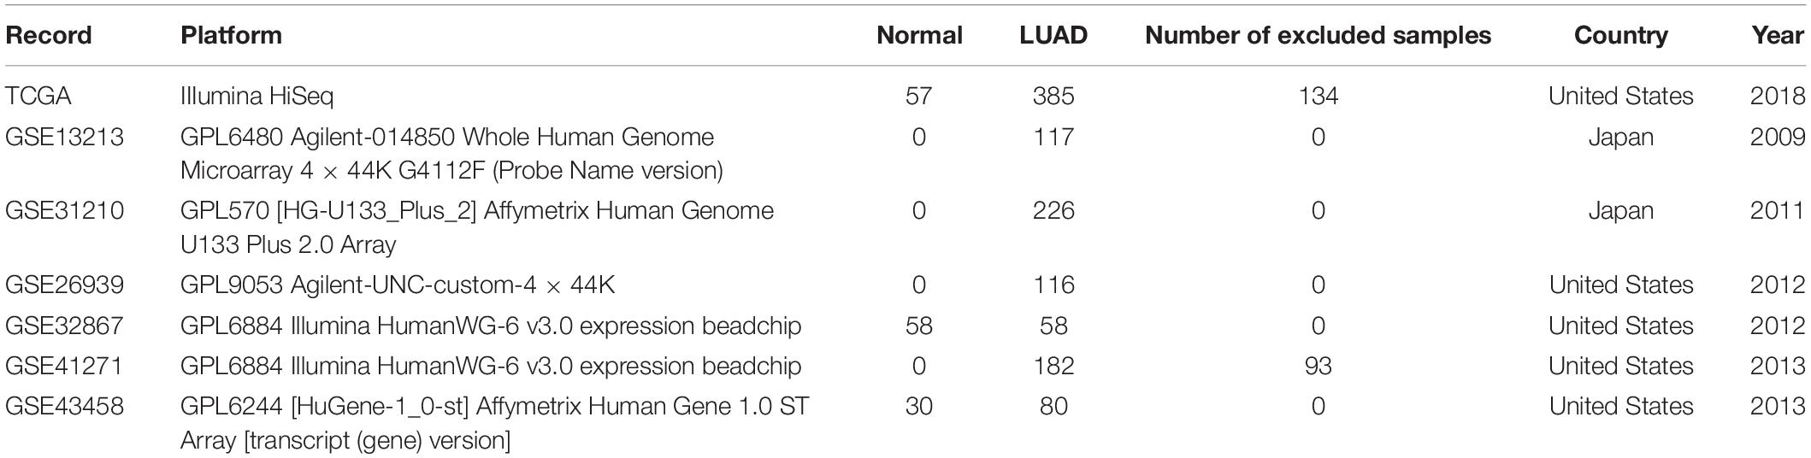Click the GSE26939 record entry
1811x458 pixels.
(64, 285)
